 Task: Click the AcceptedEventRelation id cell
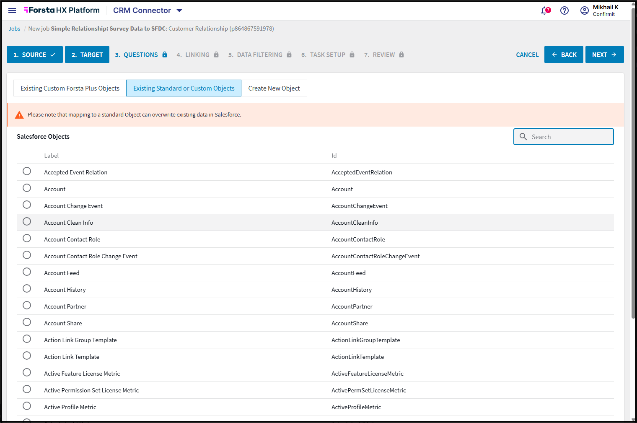[362, 172]
